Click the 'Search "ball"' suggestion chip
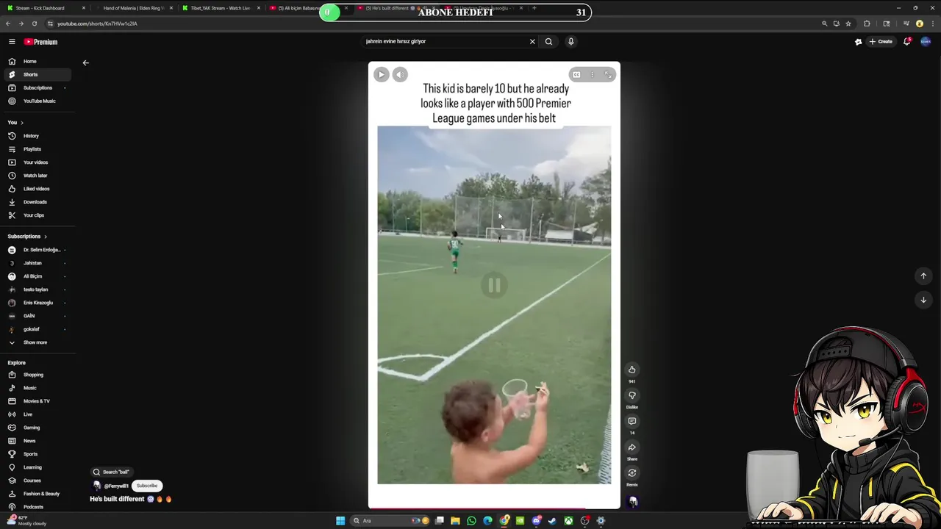 [111, 472]
